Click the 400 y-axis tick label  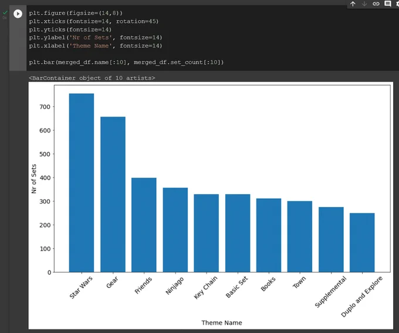point(45,178)
